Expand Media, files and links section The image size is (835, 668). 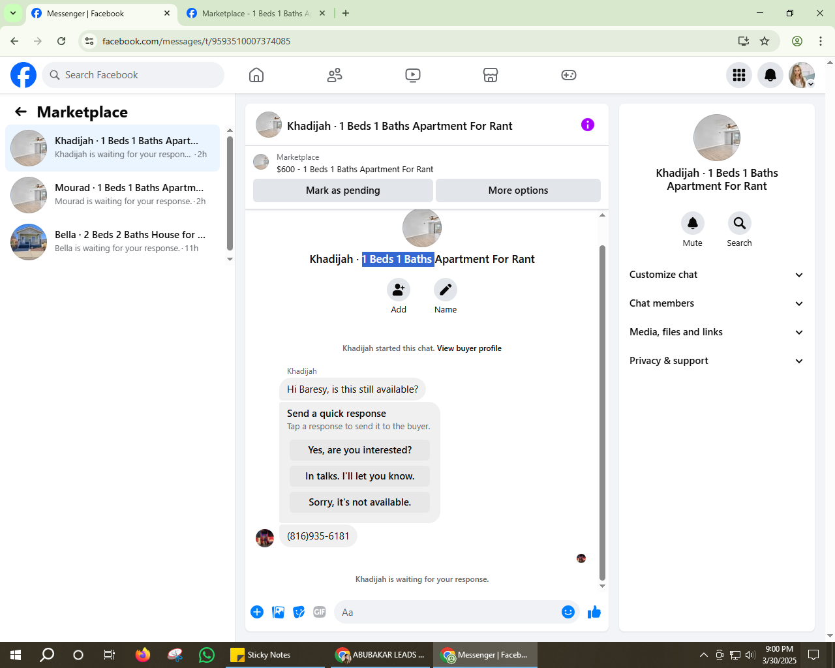[x=717, y=332]
